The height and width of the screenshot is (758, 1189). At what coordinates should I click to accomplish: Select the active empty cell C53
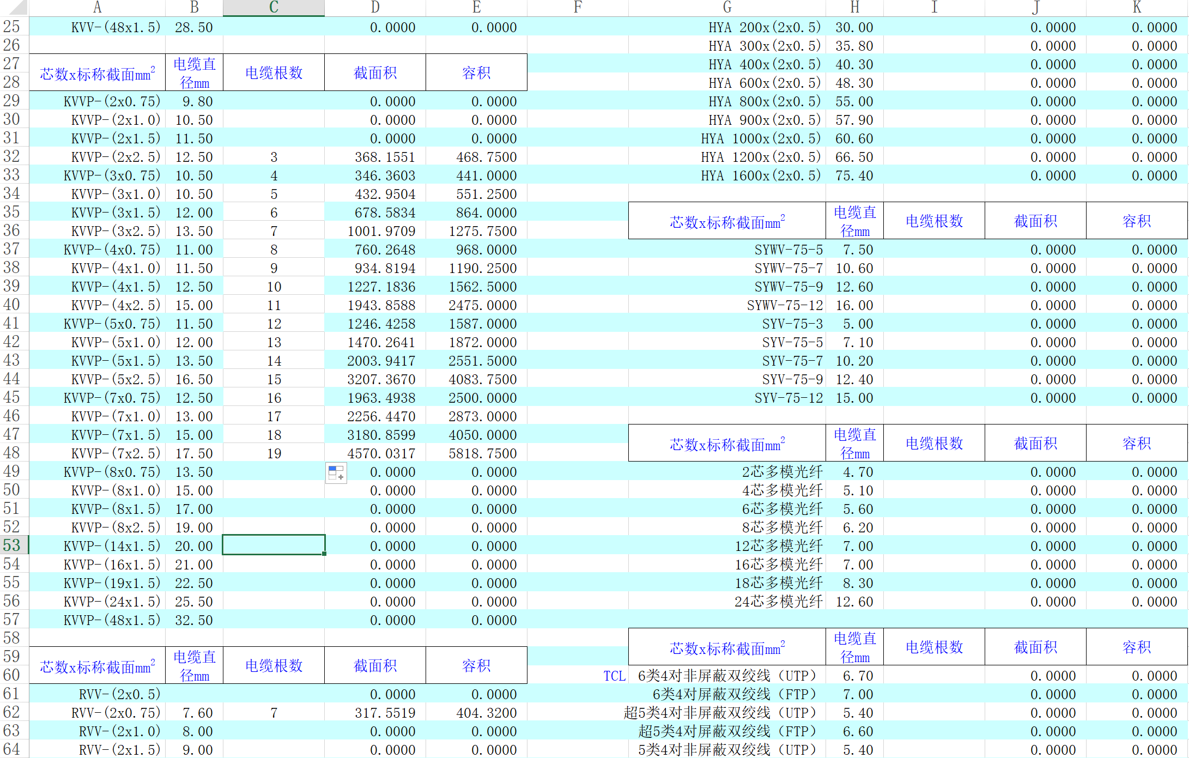[x=274, y=545]
